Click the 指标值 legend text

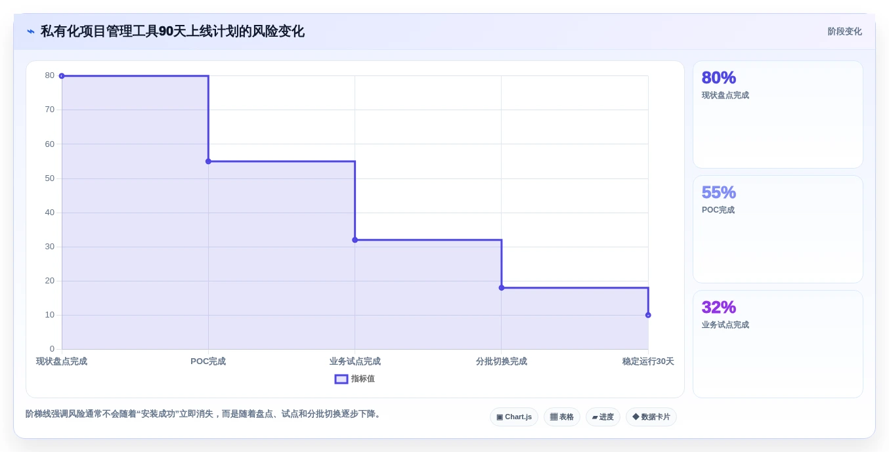(363, 379)
